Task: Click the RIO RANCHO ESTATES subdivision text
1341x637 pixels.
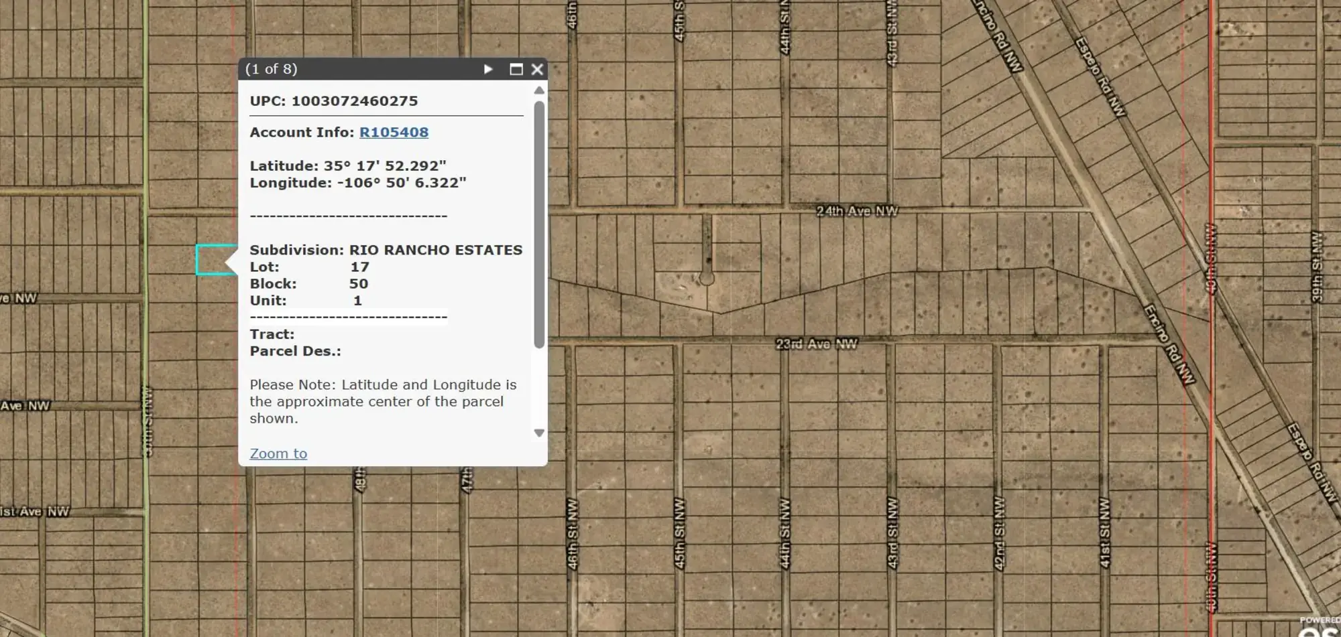Action: [x=434, y=250]
